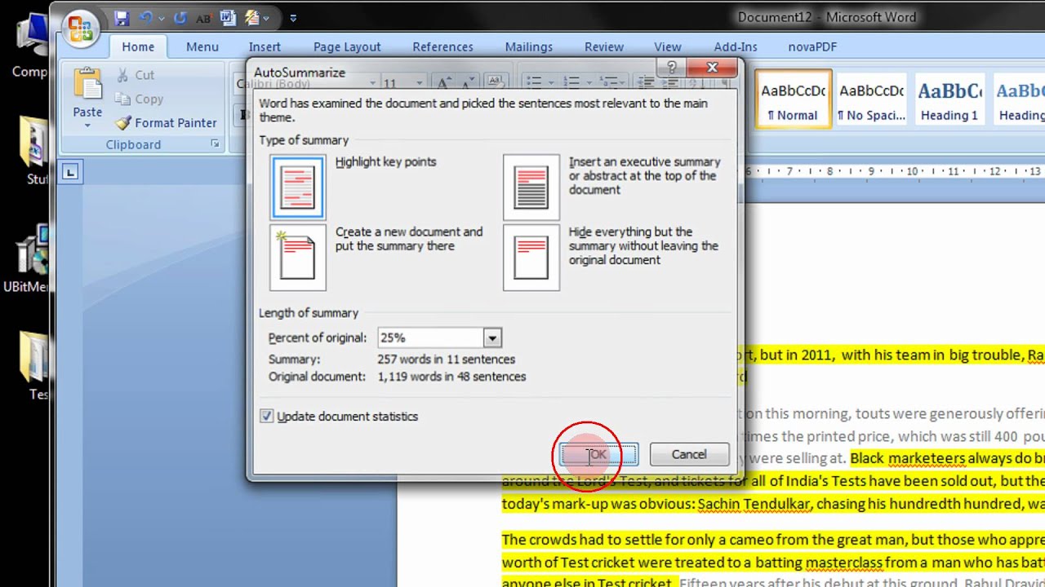Activate the Format Painter brush

pos(166,123)
